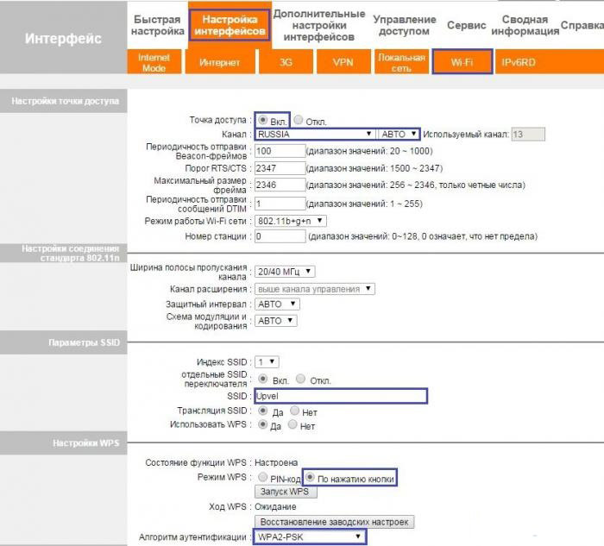Click Восстановление заводских настроек button

pyautogui.click(x=335, y=522)
